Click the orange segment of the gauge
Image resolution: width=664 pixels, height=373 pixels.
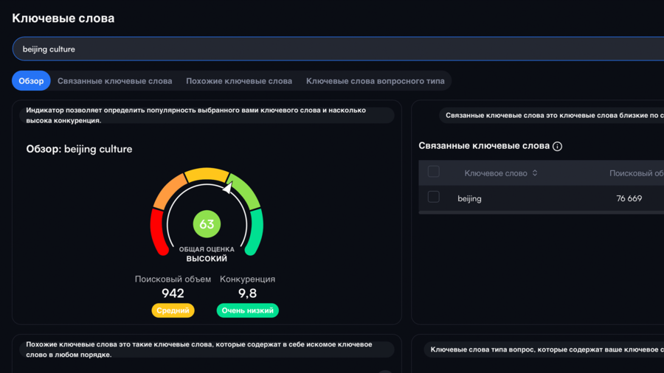point(167,192)
